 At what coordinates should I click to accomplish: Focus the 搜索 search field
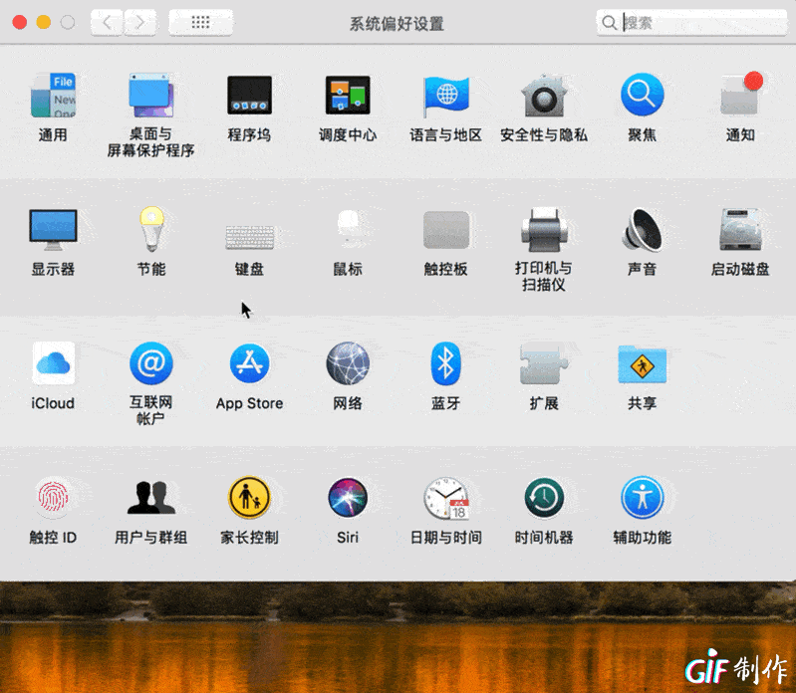pyautogui.click(x=692, y=22)
